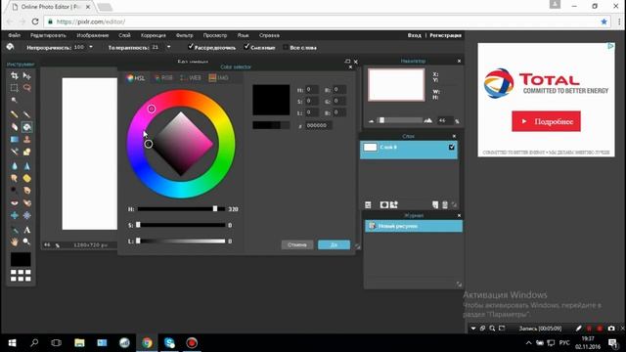
Task: Select the Bloat tool
Action: (x=15, y=215)
